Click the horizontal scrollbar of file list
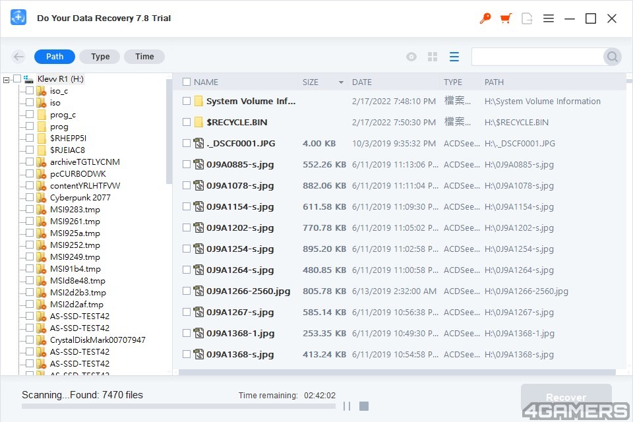Viewport: 633px width, 422px height. (x=397, y=372)
